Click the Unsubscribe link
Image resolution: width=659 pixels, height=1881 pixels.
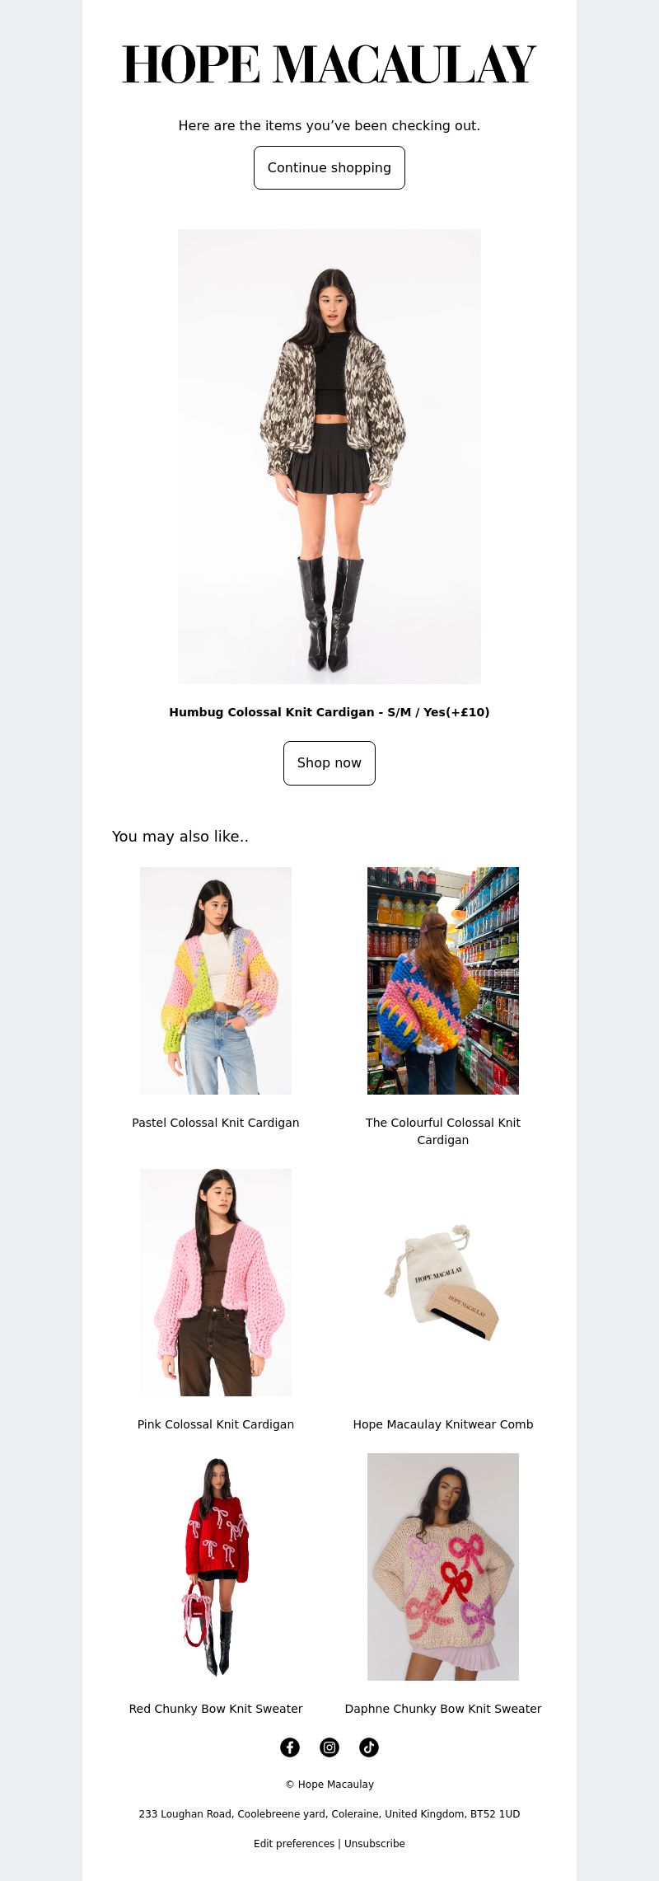pos(375,1844)
